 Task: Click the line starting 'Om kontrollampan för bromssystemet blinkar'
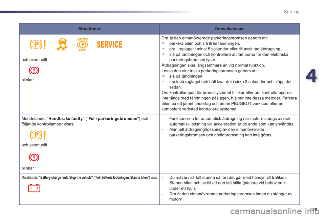(x=226, y=93)
